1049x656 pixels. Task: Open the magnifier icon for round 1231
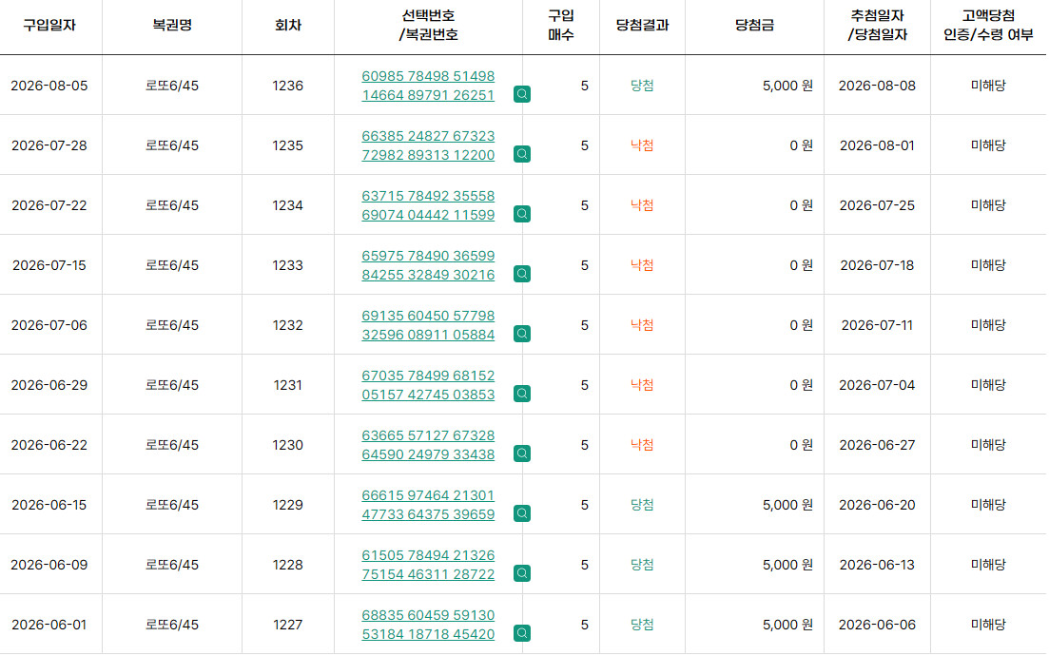[x=522, y=394]
